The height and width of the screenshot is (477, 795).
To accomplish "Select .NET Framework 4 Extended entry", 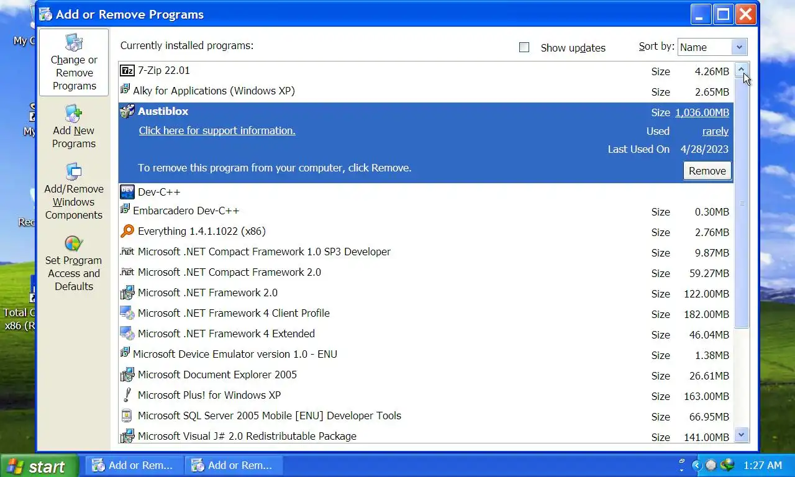I will pos(425,334).
